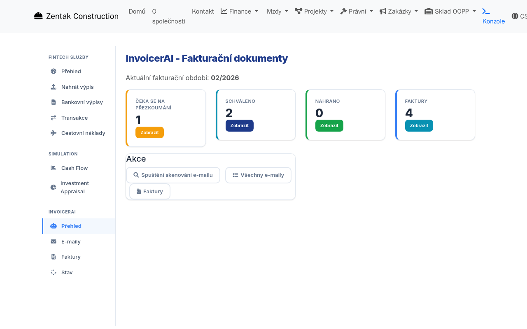
Task: Select the Transakce exchange-arrows icon in sidebar
Action: [53, 118]
